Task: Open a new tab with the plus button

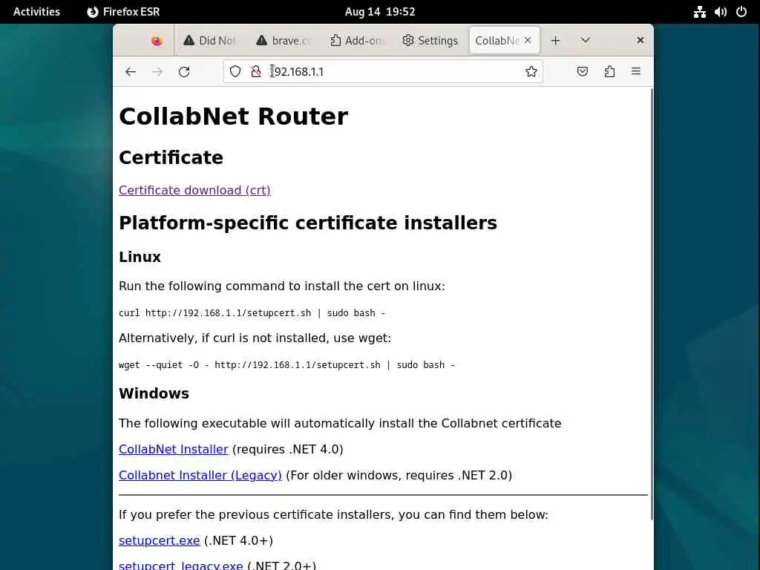Action: pyautogui.click(x=555, y=40)
